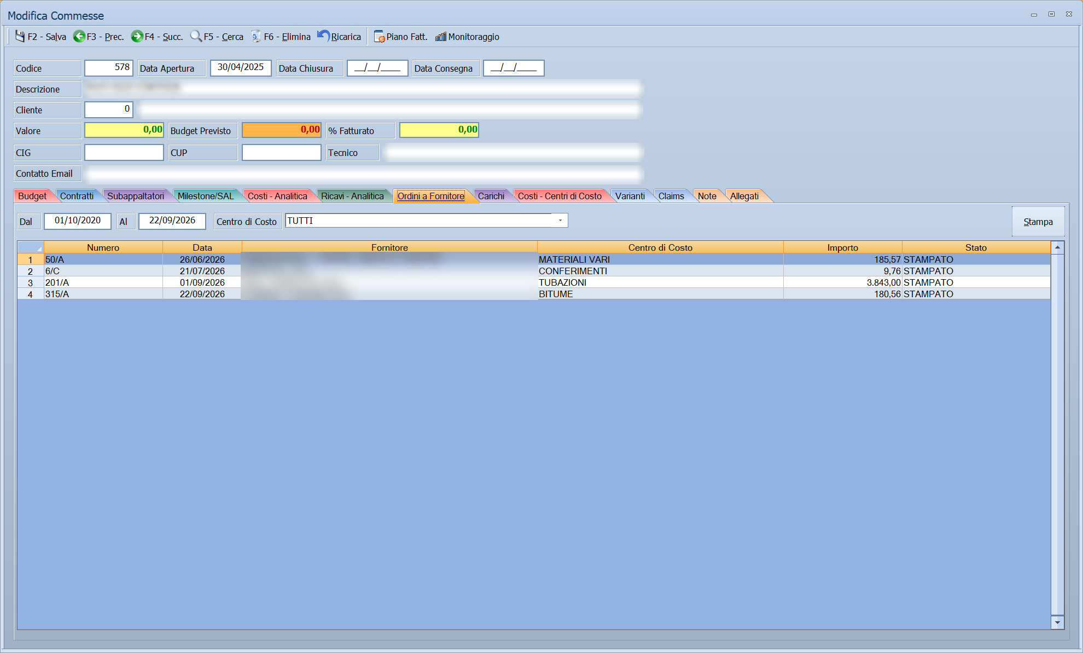Click the Piano Fatt. calendar icon

coord(379,37)
